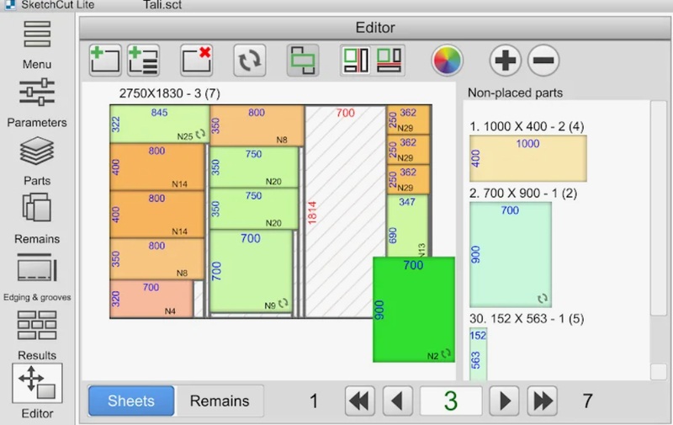Click the delete sheet icon with red X
Image resolution: width=673 pixels, height=425 pixels.
coord(196,60)
